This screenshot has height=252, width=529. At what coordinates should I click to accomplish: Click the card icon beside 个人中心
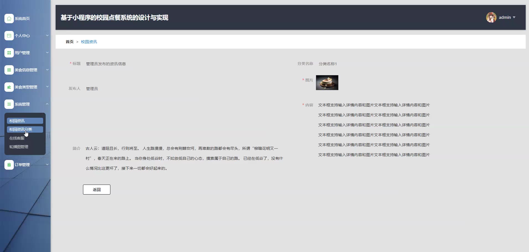9,36
